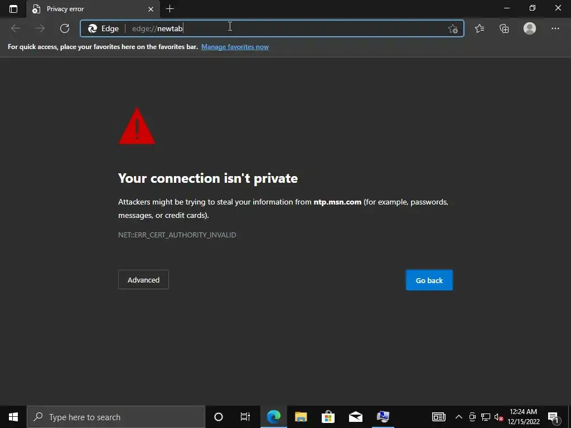Open News and interests taskbar icon
The height and width of the screenshot is (428, 571).
pos(438,417)
